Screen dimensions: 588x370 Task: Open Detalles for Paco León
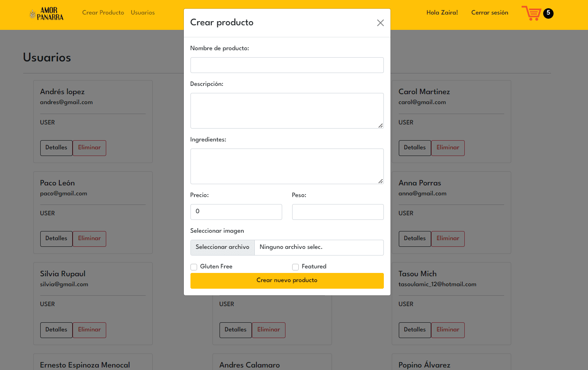coord(56,239)
